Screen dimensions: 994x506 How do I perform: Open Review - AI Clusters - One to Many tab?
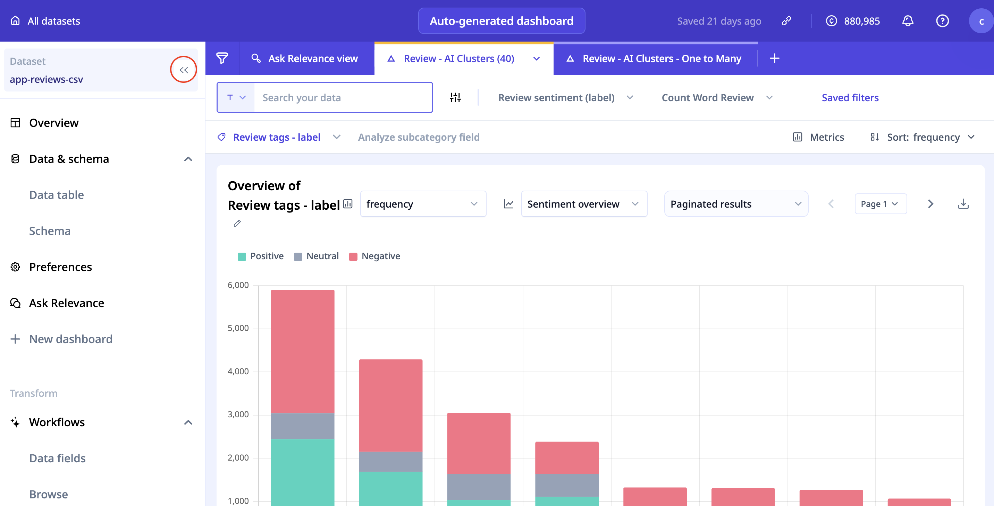pyautogui.click(x=655, y=59)
